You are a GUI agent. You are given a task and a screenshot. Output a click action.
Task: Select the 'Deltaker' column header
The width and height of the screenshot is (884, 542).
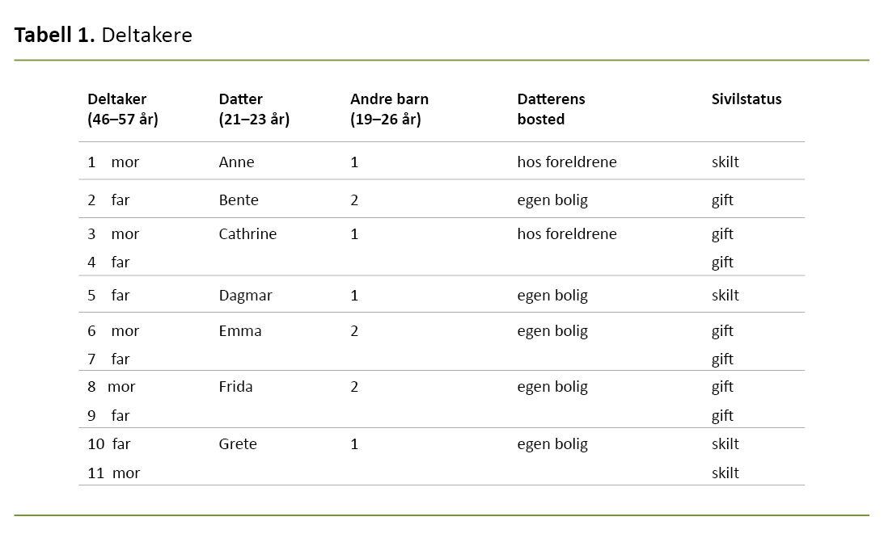(122, 109)
